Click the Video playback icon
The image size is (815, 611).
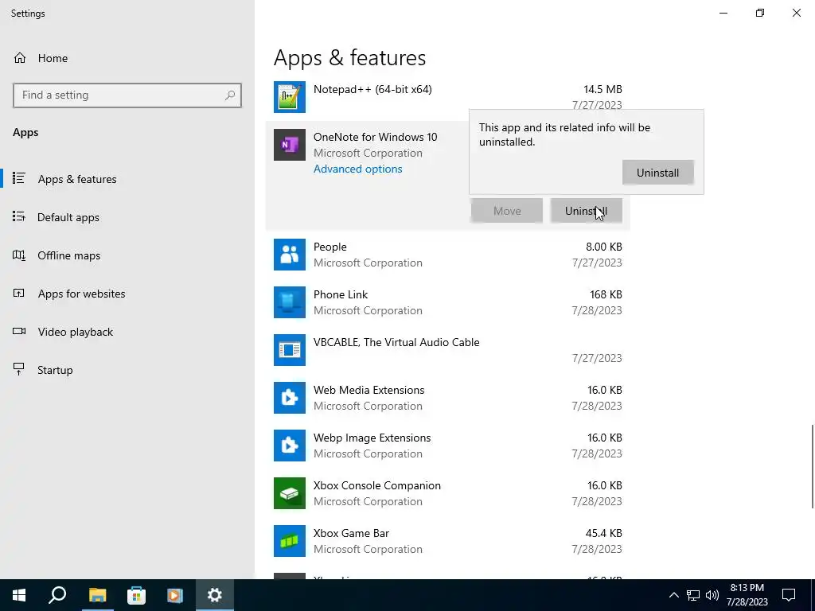point(19,332)
